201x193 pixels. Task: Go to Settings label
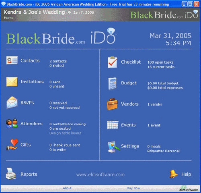pyautogui.click(x=130, y=146)
